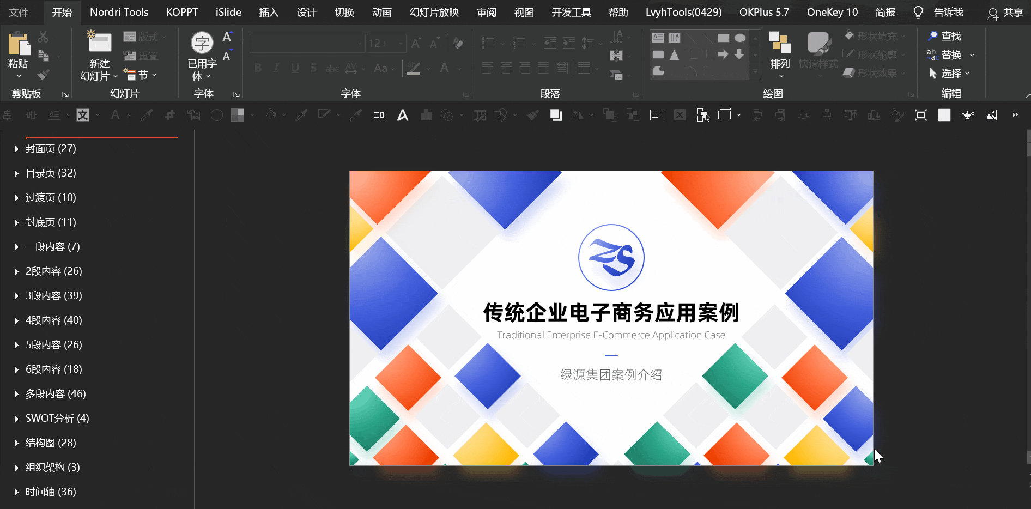Image resolution: width=1031 pixels, height=509 pixels.
Task: Click the Paste clipboard icon
Action: tap(19, 43)
